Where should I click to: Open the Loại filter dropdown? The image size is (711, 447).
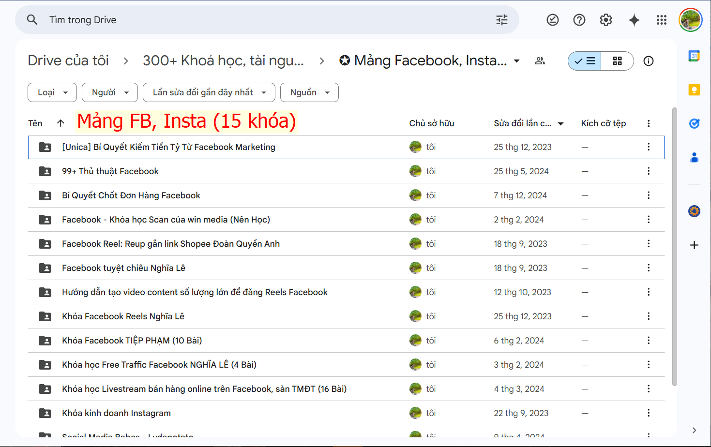click(52, 92)
